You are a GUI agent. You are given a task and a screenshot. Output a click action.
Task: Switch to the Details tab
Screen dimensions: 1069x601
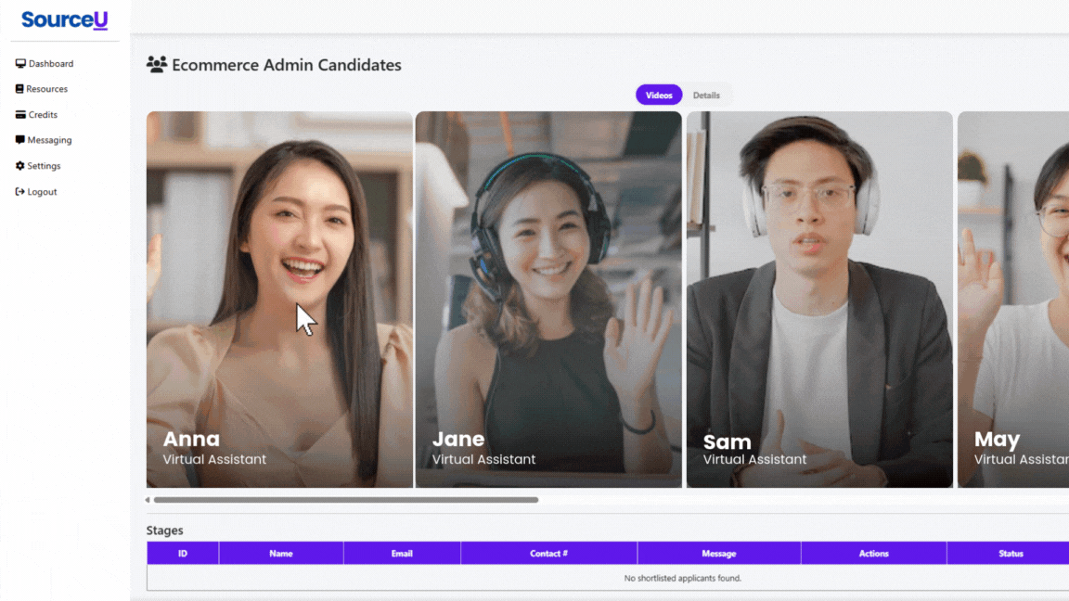pos(706,96)
